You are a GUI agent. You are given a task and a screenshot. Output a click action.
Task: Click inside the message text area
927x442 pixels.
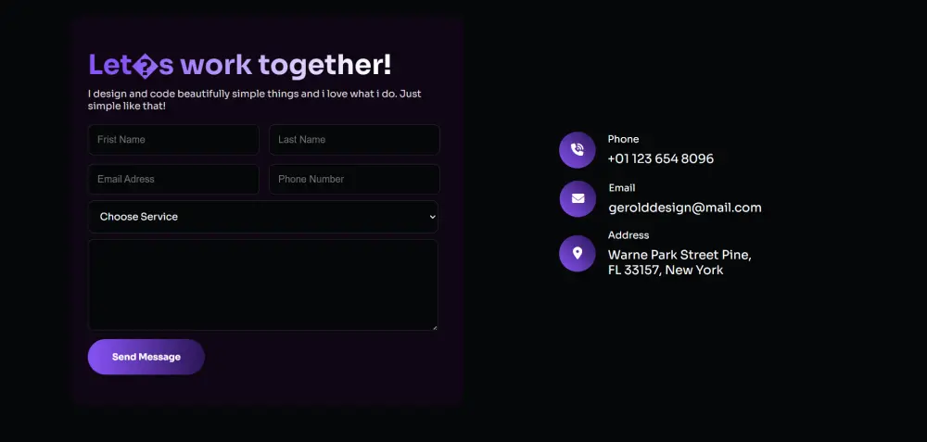[263, 284]
